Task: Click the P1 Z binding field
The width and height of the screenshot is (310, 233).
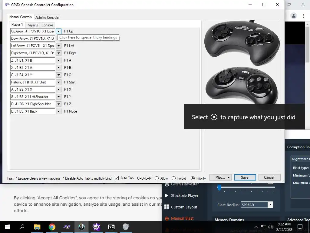Action: coord(33,104)
